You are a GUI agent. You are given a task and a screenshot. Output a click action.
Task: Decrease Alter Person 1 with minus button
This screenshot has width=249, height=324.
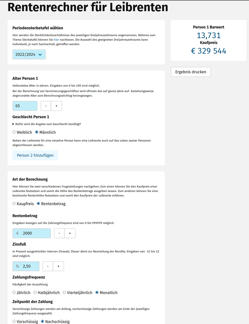pyautogui.click(x=46, y=106)
